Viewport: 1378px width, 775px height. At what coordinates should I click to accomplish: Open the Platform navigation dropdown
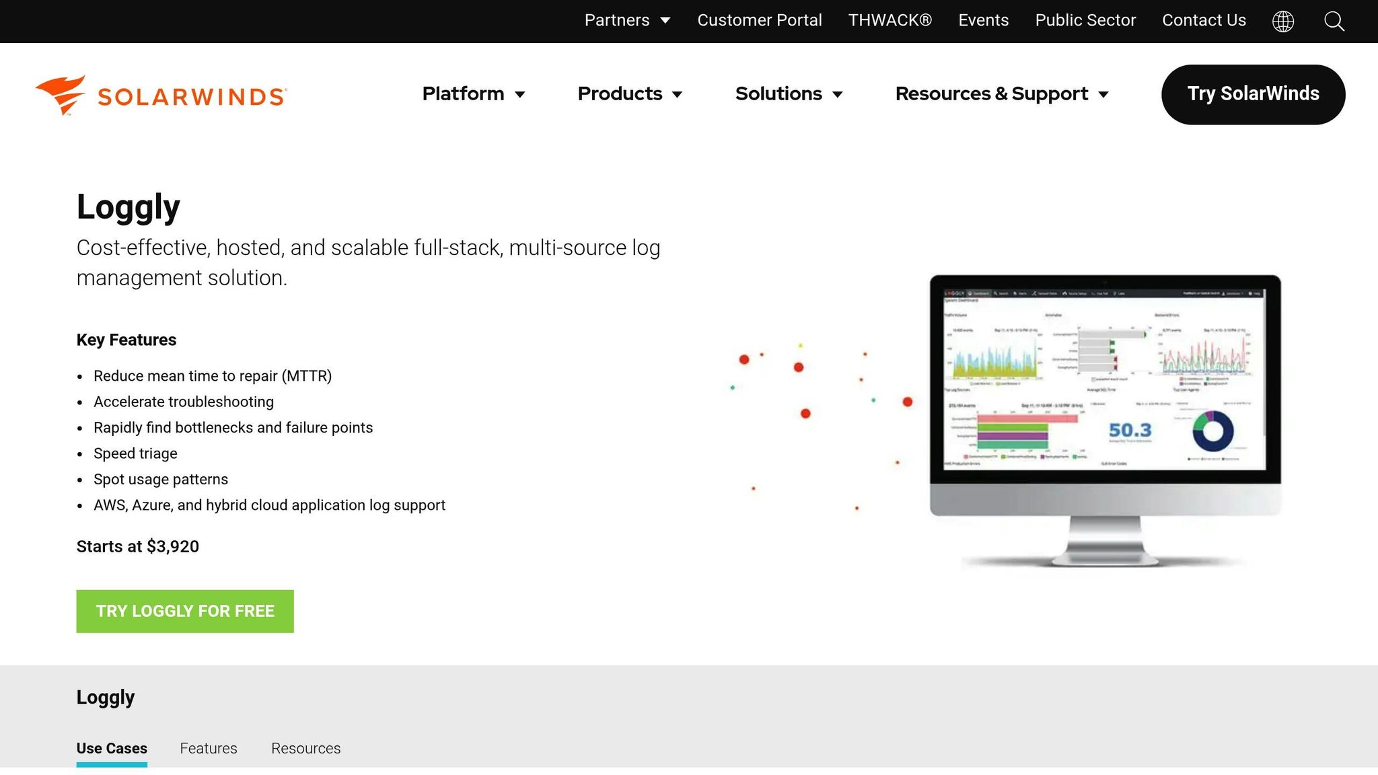(x=473, y=94)
